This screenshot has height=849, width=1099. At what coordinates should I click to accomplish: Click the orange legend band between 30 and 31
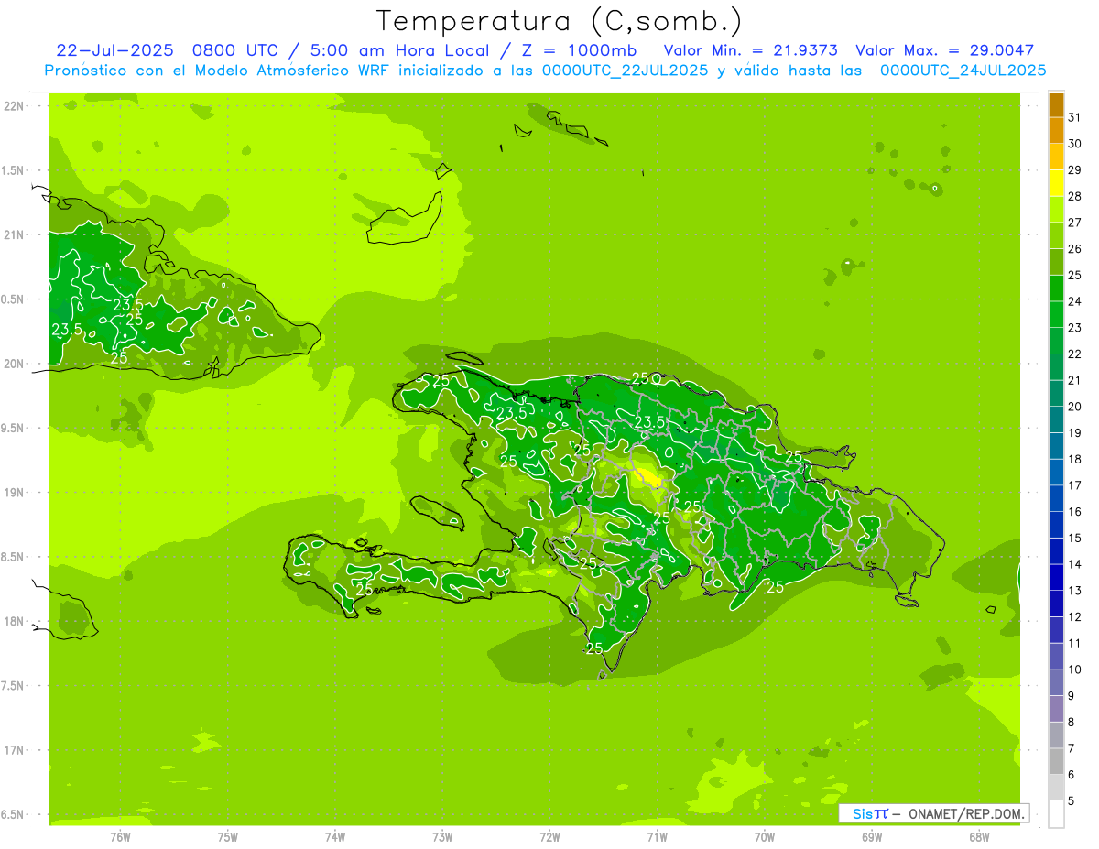pyautogui.click(x=1056, y=131)
